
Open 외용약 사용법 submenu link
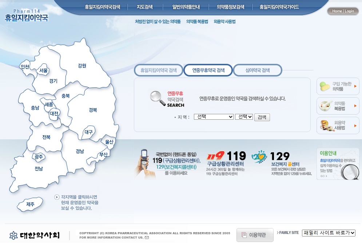pos(224,22)
